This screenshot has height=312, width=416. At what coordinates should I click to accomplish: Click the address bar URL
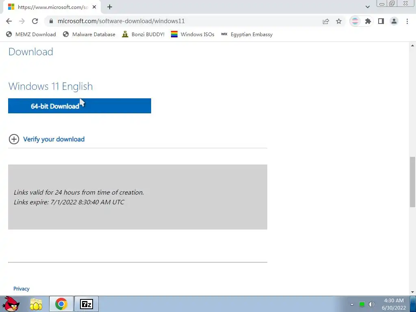[121, 21]
